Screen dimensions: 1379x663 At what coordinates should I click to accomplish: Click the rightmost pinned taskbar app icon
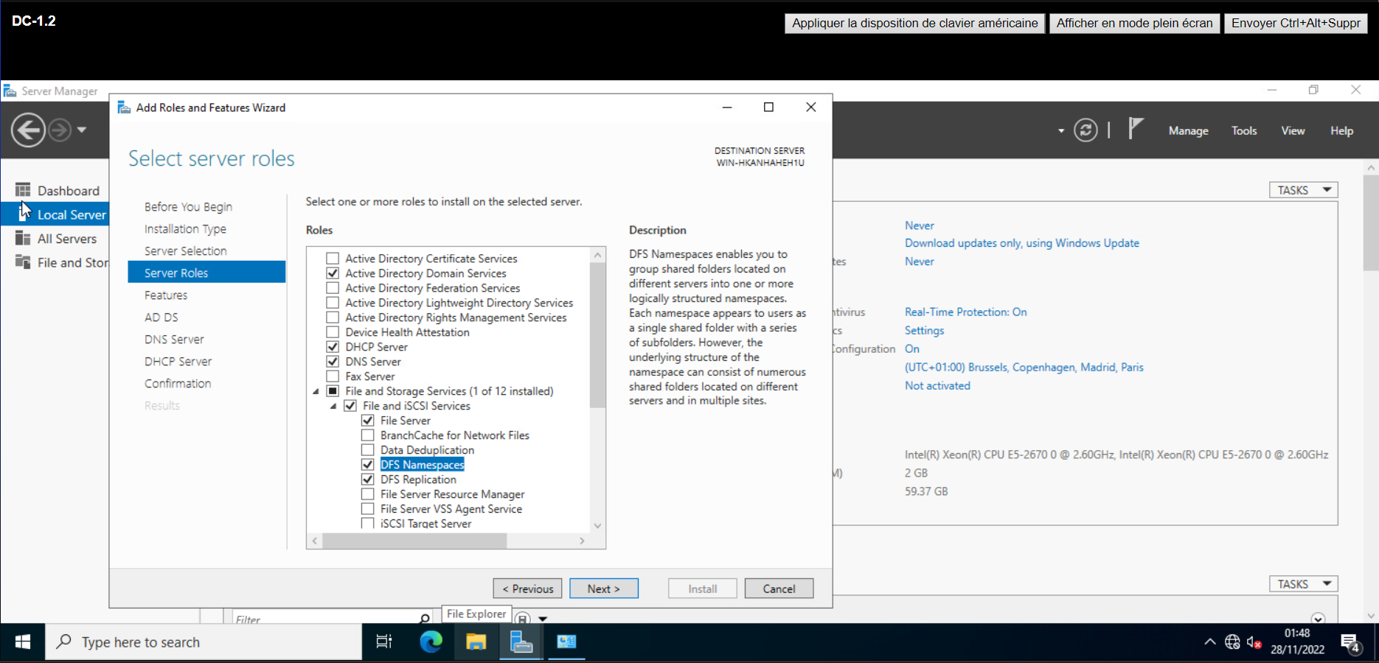tap(566, 642)
